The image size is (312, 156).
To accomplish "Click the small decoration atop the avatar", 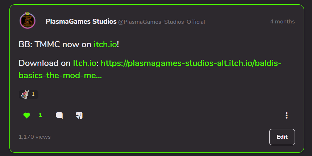I will tap(28, 14).
